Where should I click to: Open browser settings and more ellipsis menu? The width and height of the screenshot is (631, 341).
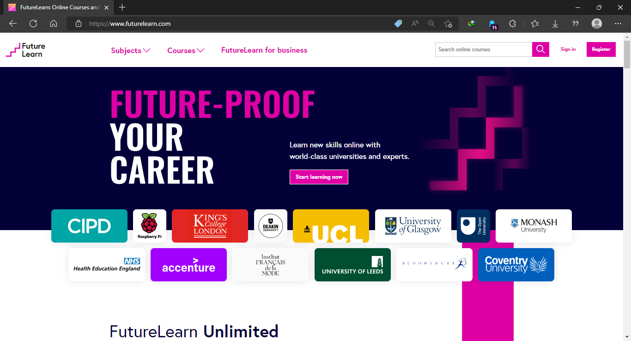point(618,24)
